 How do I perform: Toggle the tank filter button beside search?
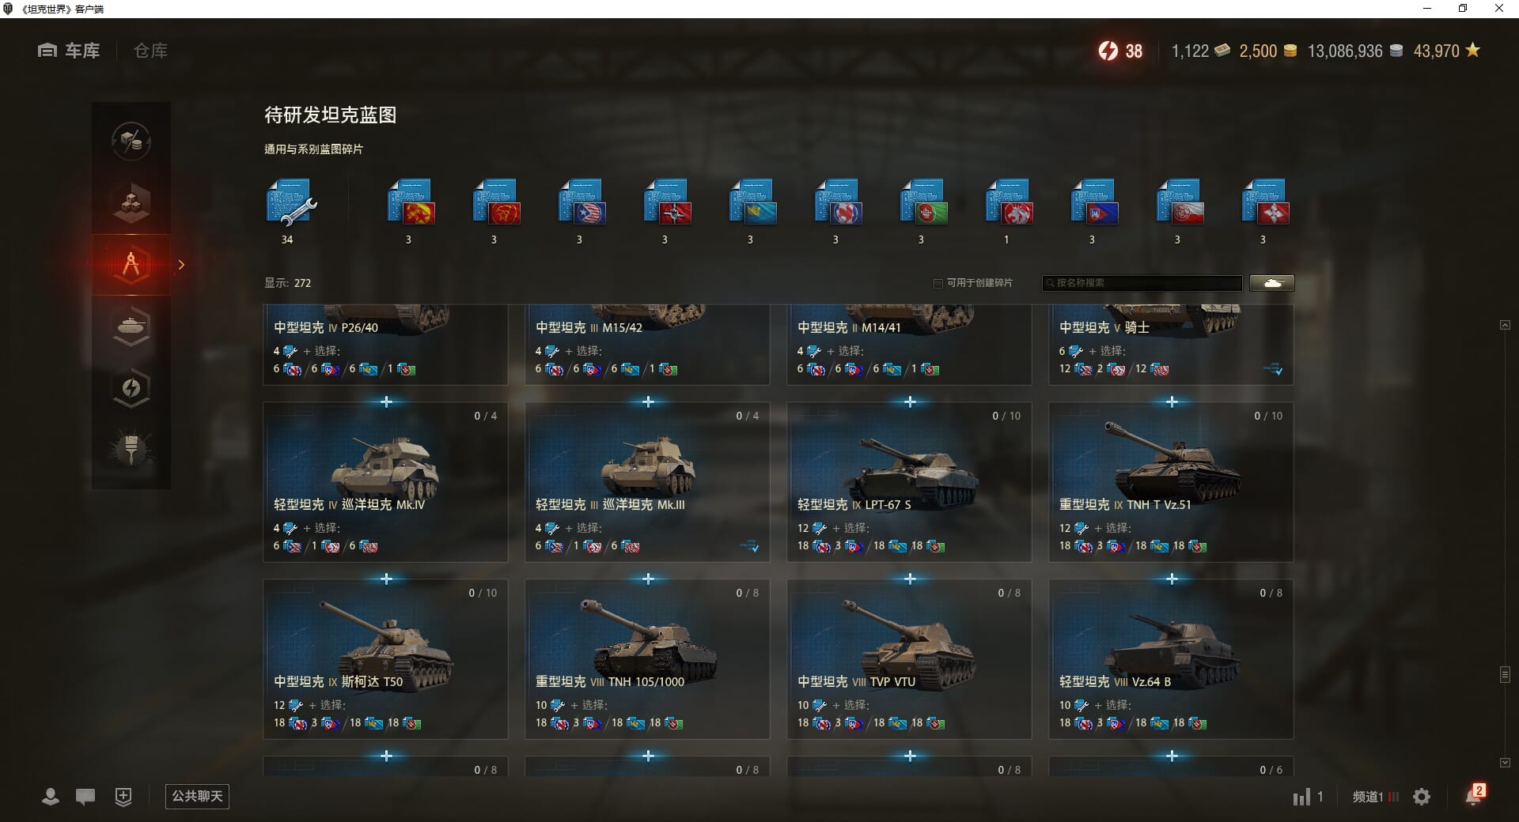[x=1272, y=283]
